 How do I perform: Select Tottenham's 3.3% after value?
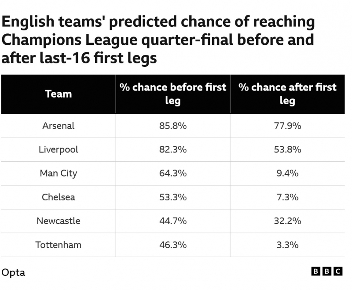[x=287, y=245]
